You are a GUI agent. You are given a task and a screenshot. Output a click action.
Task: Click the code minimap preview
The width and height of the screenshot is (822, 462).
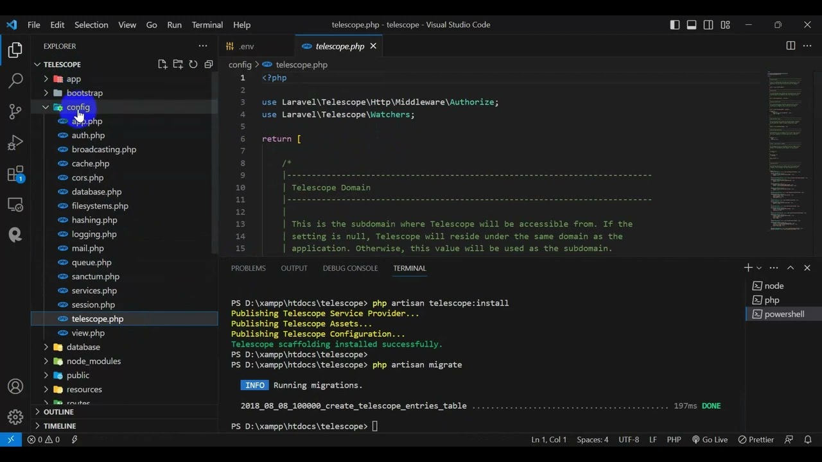coord(787,151)
